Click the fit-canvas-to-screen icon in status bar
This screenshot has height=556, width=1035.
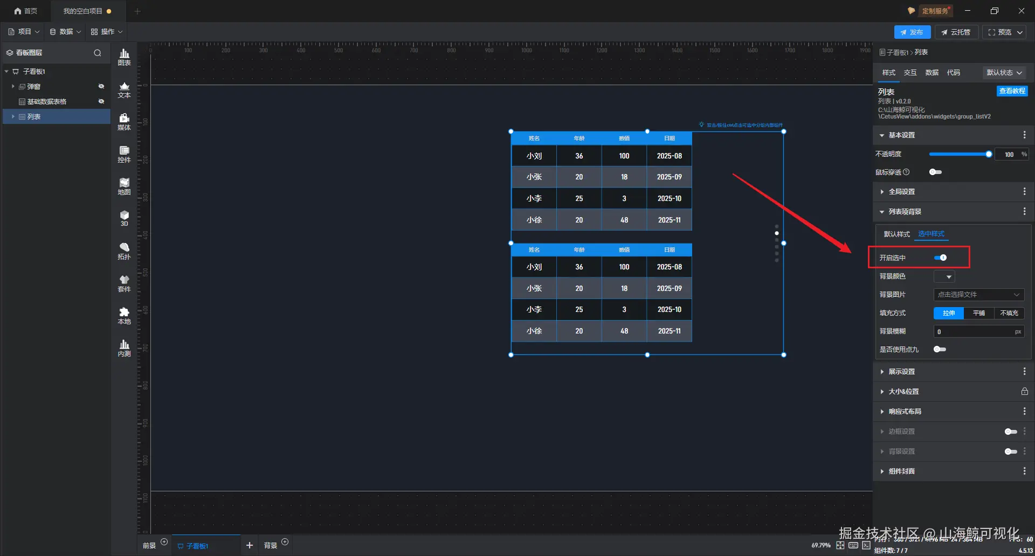point(840,545)
